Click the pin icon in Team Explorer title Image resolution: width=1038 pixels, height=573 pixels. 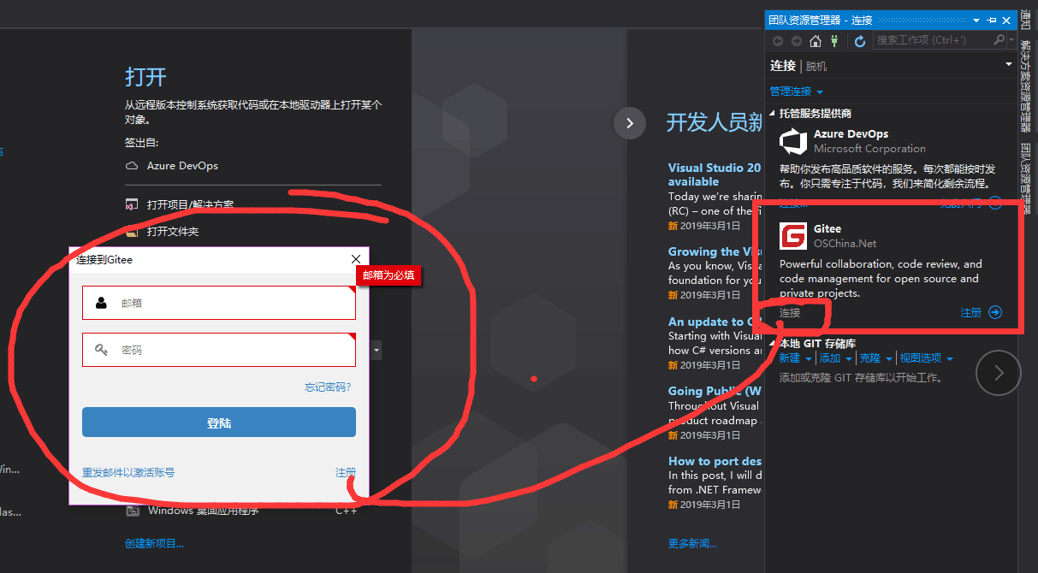click(x=992, y=20)
